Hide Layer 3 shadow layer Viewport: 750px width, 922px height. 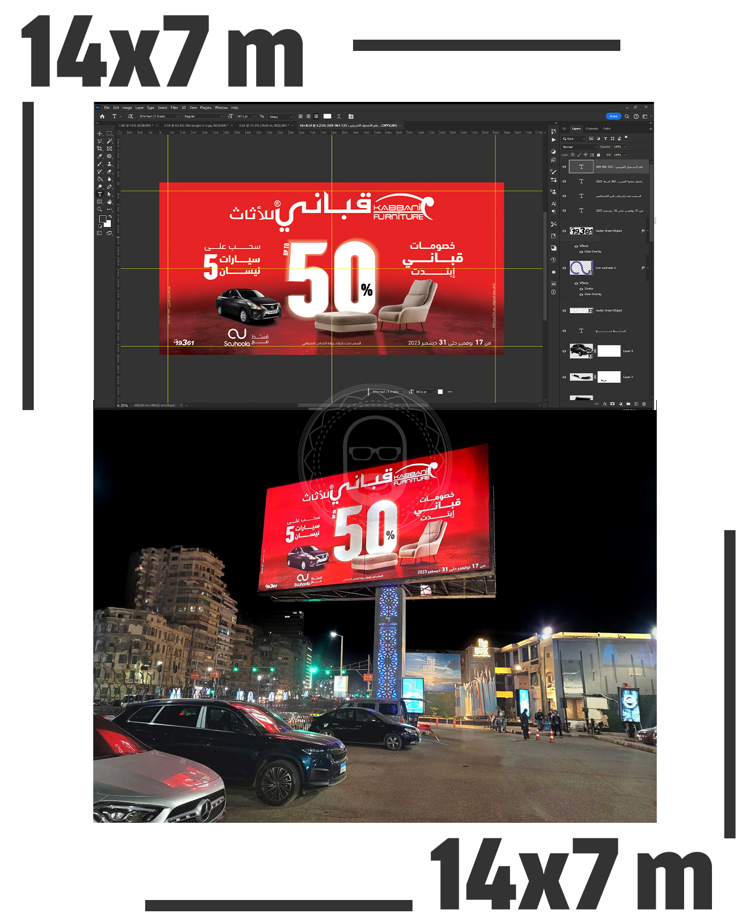(x=564, y=377)
